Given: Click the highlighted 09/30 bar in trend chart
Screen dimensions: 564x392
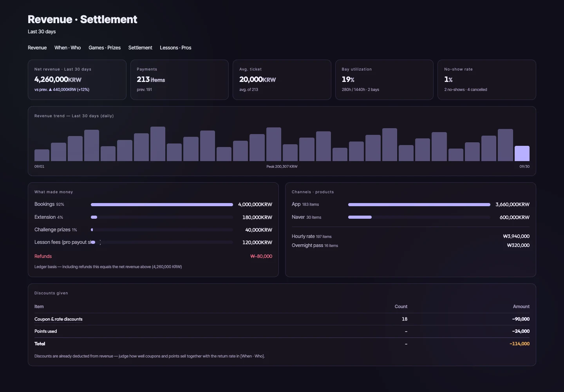Looking at the screenshot, I should [x=522, y=153].
